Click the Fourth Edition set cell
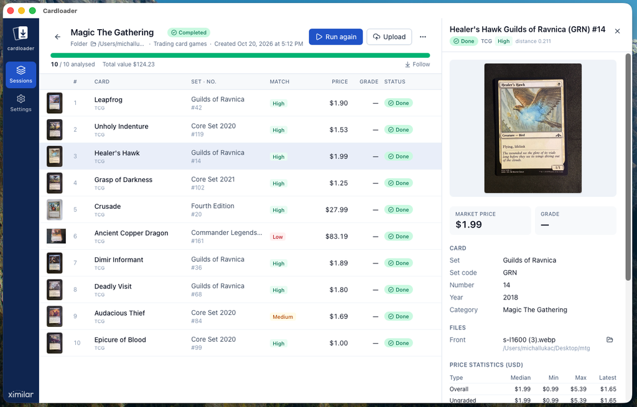637x407 pixels. pyautogui.click(x=213, y=210)
